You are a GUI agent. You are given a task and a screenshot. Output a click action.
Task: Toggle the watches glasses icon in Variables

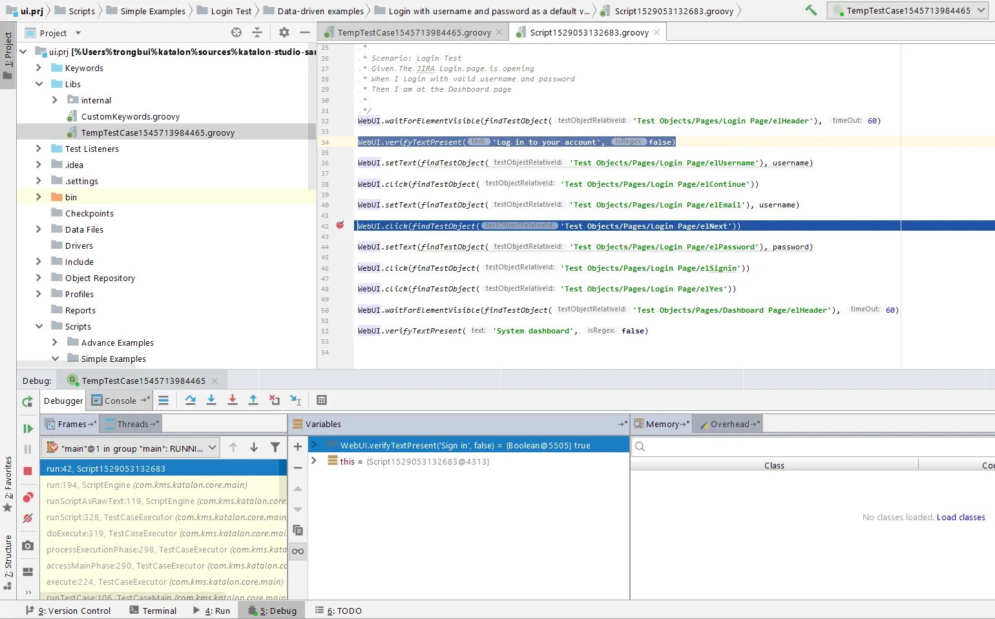298,551
